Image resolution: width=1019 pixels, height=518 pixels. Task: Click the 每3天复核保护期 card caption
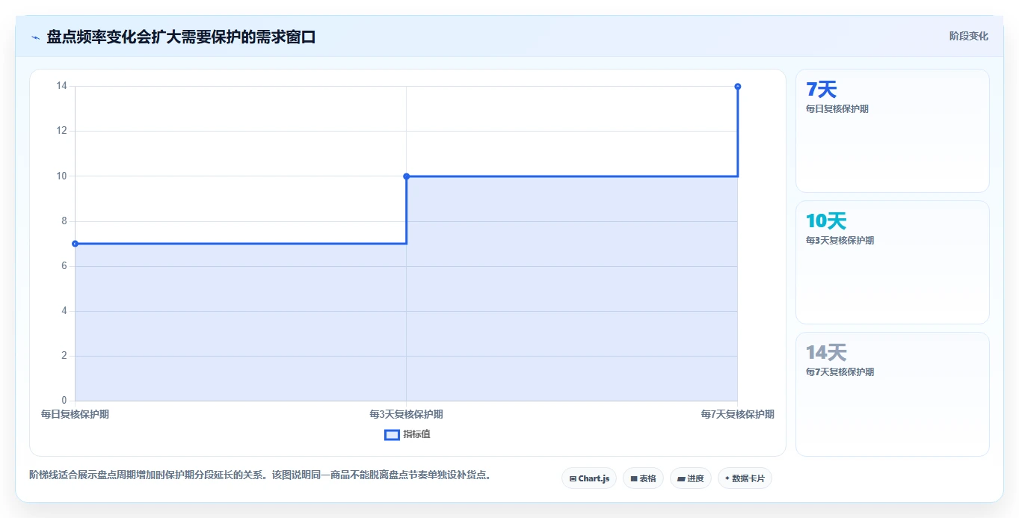pyautogui.click(x=840, y=241)
